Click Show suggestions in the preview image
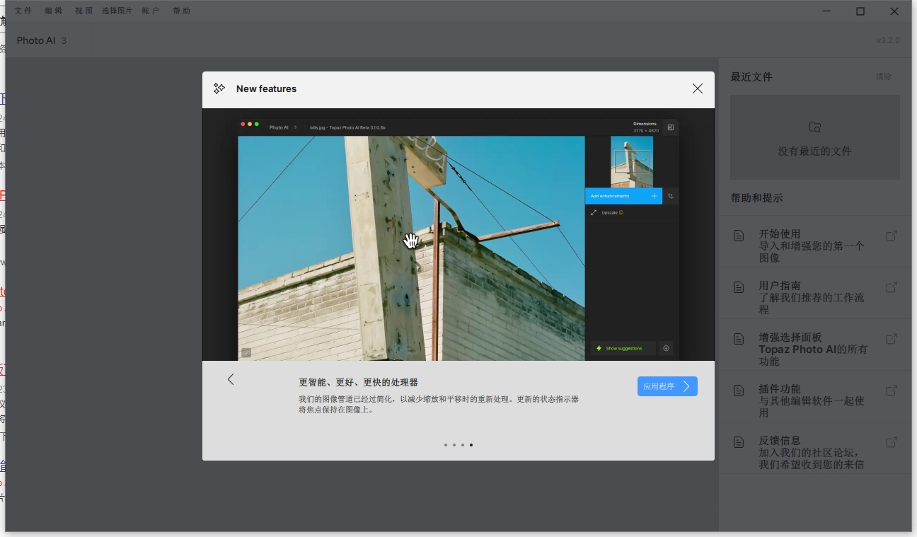The height and width of the screenshot is (537, 917). coord(623,348)
